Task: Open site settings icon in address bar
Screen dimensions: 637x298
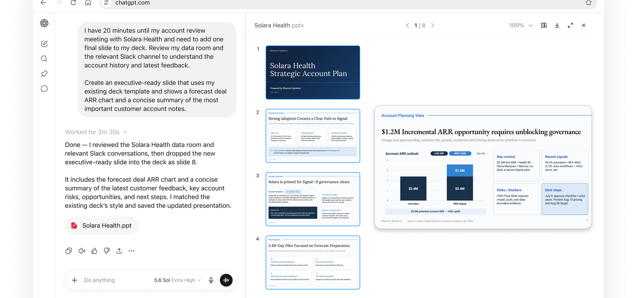Action: point(107,3)
